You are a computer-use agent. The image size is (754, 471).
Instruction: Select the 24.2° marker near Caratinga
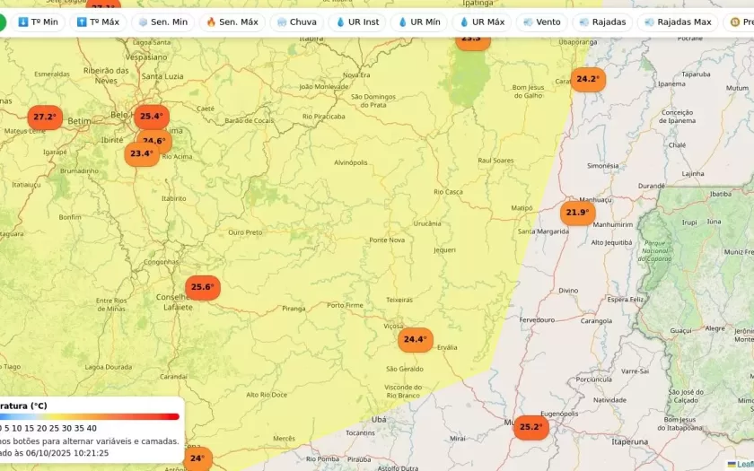click(588, 79)
